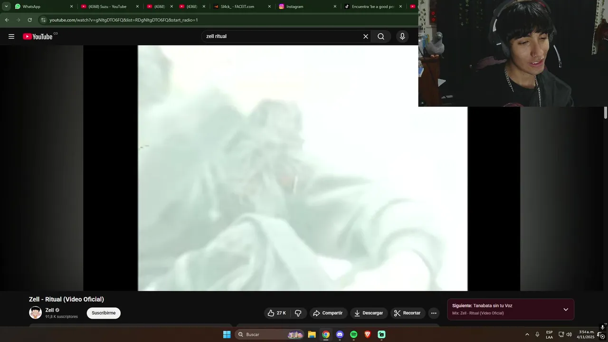This screenshot has height=342, width=608.
Task: Click the Chrome icon in the taskbar
Action: tap(326, 334)
